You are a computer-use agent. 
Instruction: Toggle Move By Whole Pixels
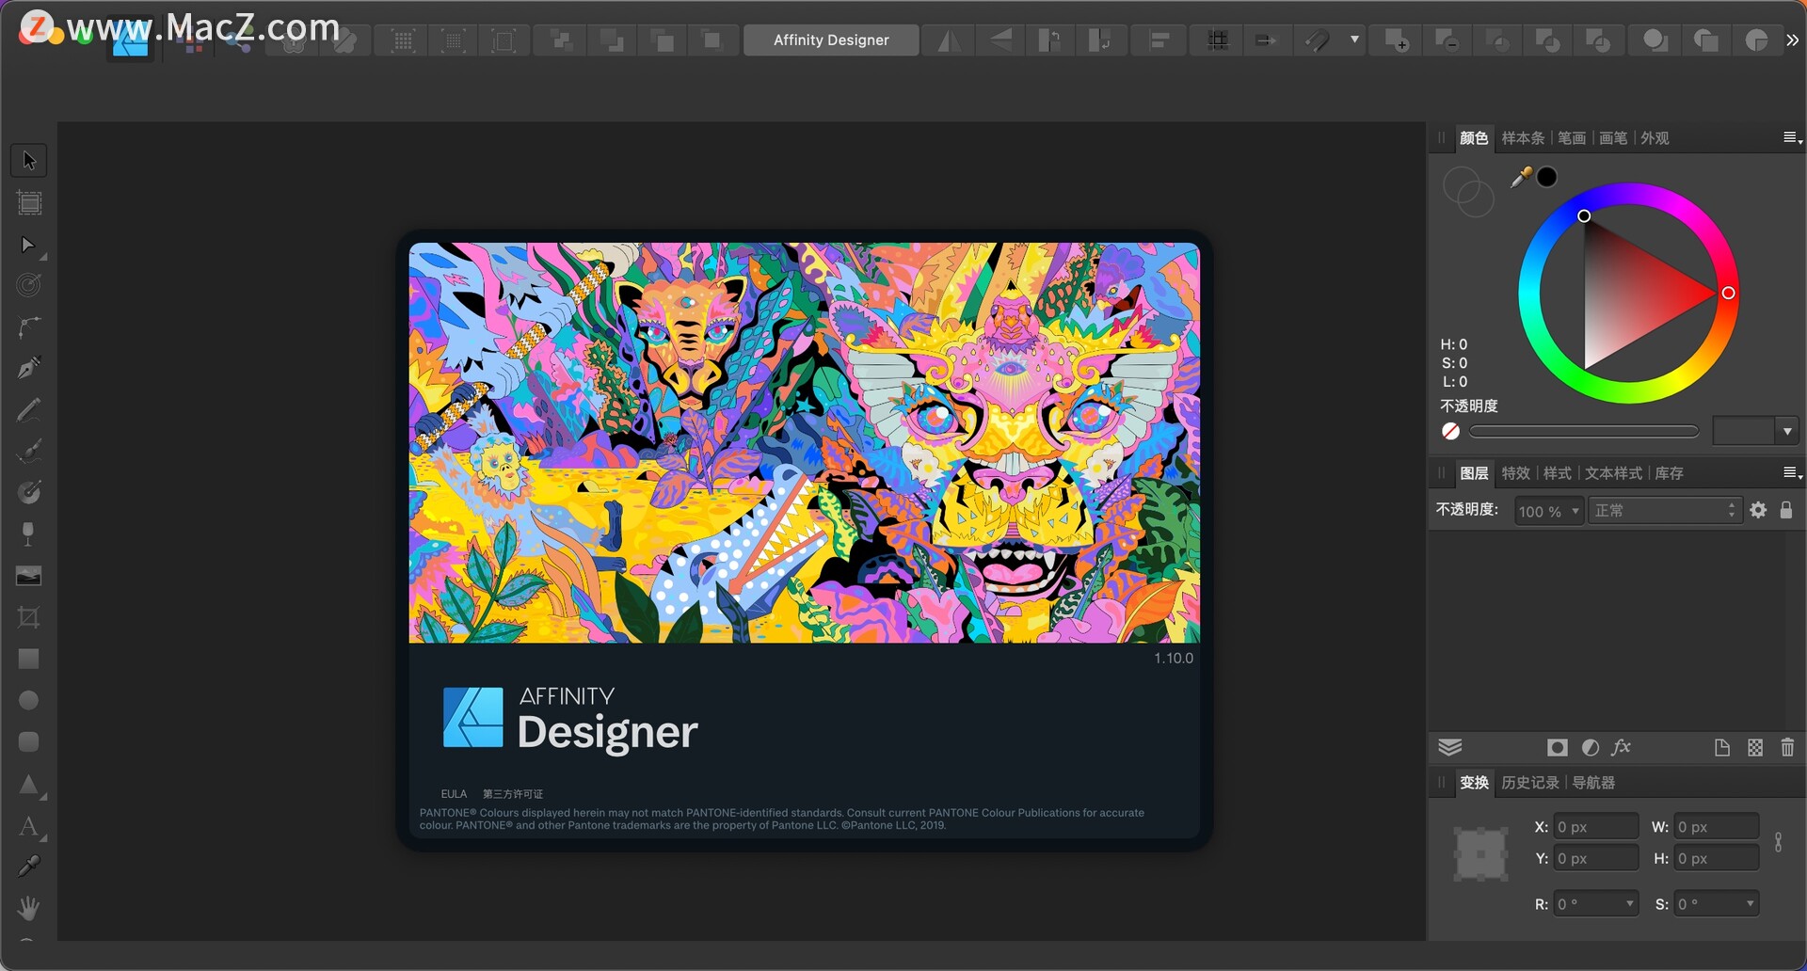point(1267,40)
